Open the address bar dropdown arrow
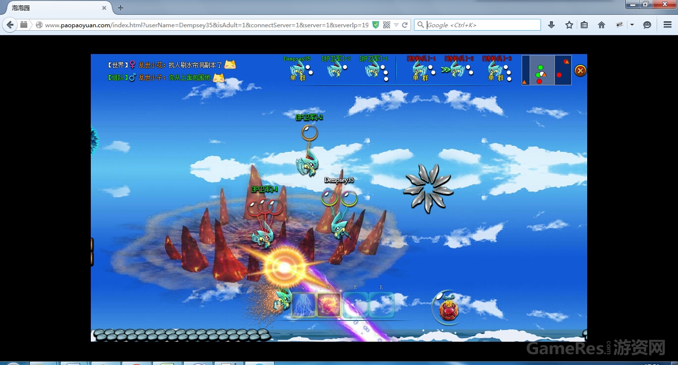Viewport: 678px width, 365px height. [396, 25]
